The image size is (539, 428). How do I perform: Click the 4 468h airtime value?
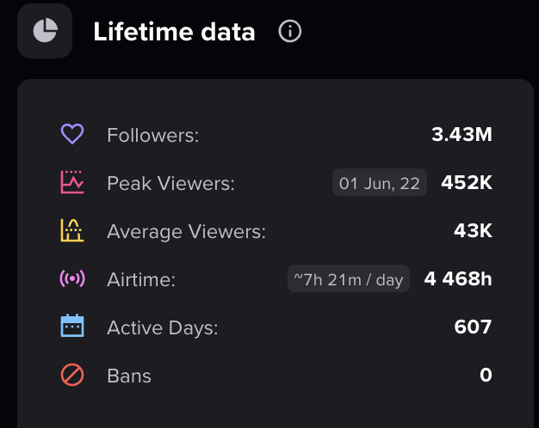pyautogui.click(x=458, y=278)
